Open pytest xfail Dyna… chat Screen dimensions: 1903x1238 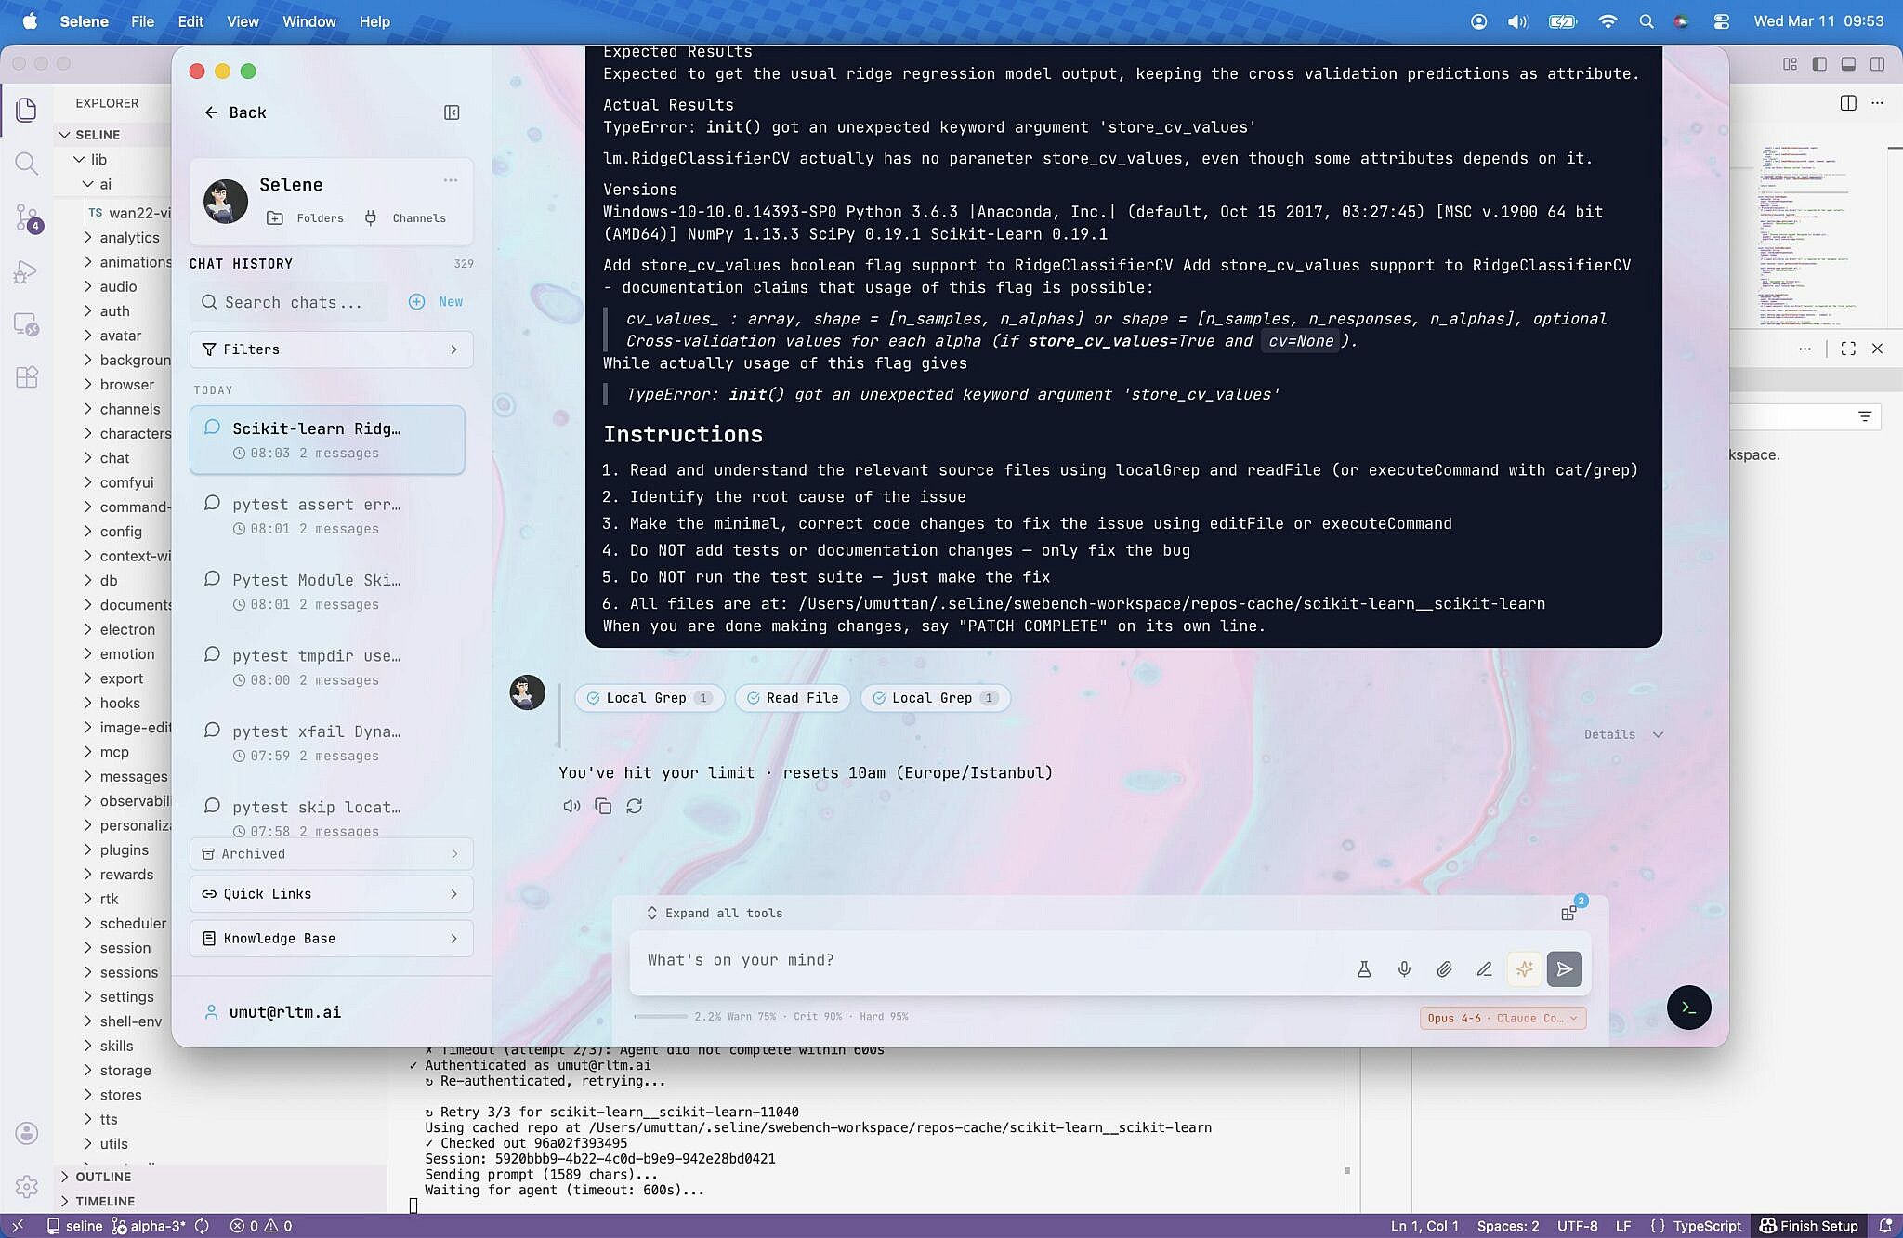click(x=327, y=743)
